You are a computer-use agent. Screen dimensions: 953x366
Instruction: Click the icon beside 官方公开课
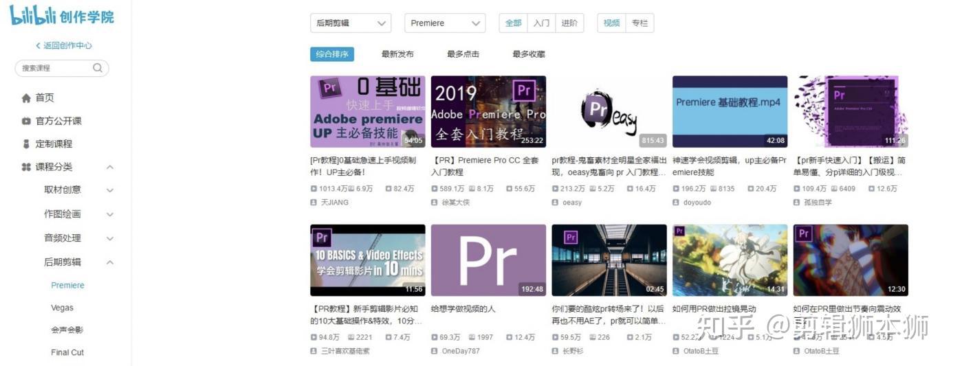26,121
